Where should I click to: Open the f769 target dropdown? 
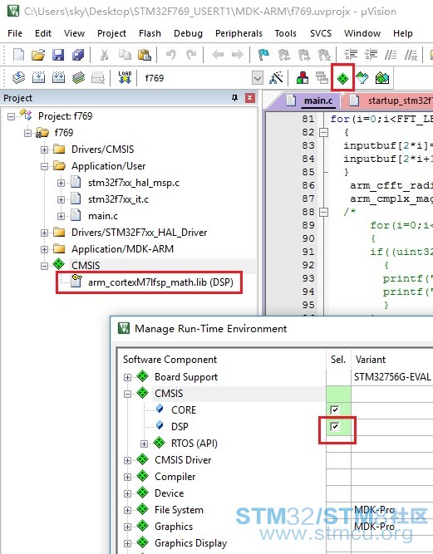[x=258, y=78]
